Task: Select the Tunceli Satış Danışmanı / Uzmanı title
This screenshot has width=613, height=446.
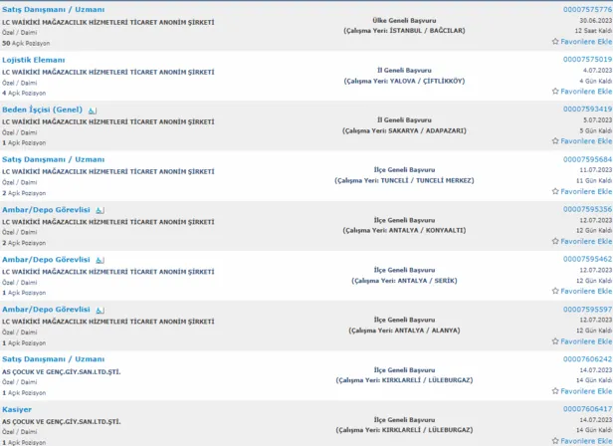Action: 53,159
